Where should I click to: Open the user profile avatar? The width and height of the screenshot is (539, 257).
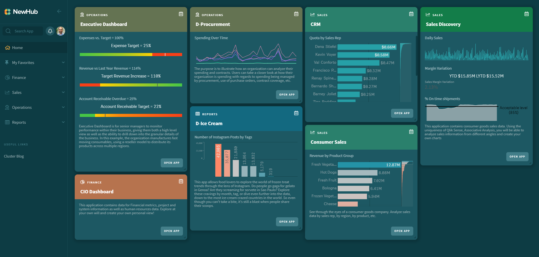click(61, 31)
